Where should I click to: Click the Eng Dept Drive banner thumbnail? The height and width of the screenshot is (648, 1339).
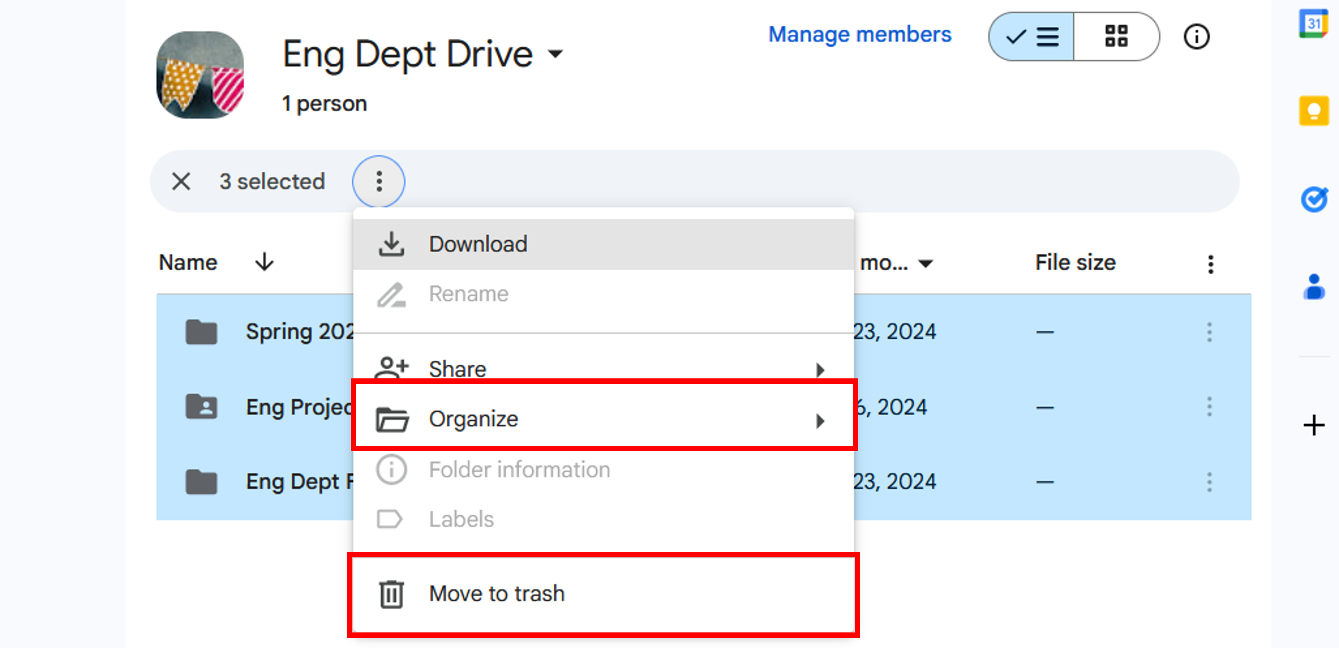pyautogui.click(x=200, y=75)
